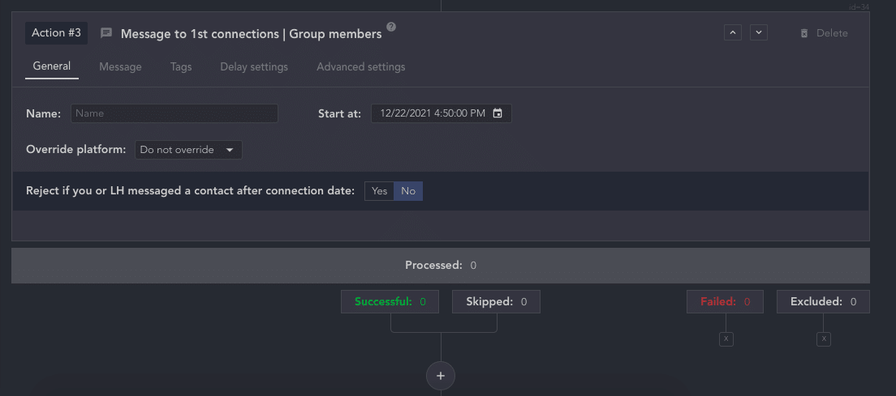The image size is (896, 396).
Task: Click the X box under Failed
Action: coord(726,339)
